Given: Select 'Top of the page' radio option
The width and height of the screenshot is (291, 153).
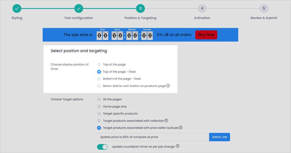Looking at the screenshot, I should pos(99,64).
